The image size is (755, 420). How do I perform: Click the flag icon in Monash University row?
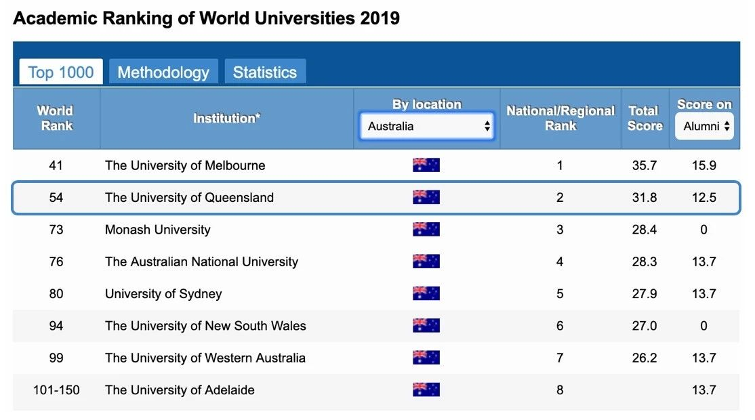pyautogui.click(x=426, y=230)
